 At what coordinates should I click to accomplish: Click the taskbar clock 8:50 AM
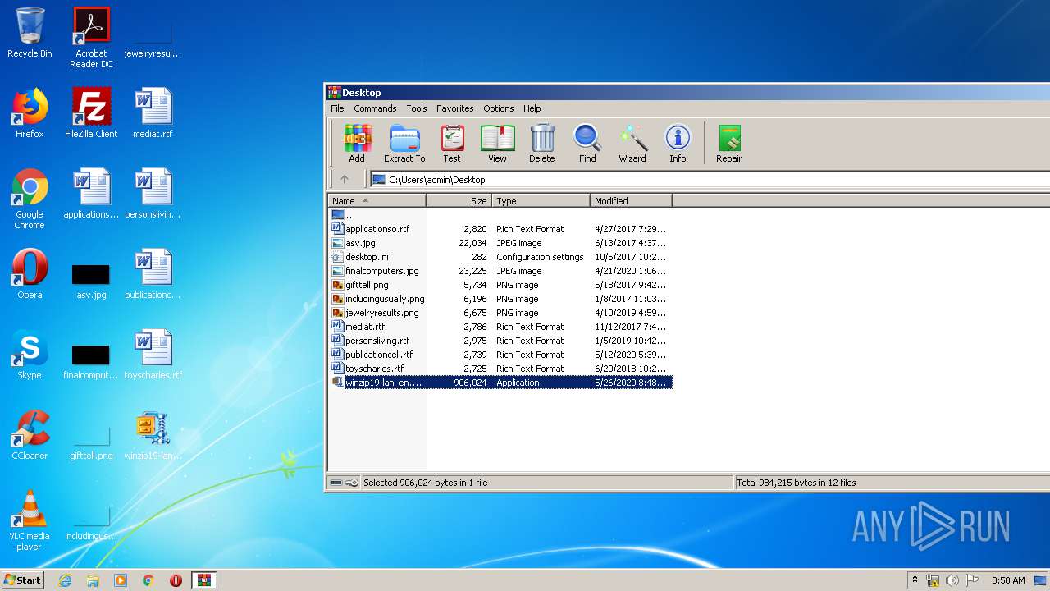[1008, 580]
